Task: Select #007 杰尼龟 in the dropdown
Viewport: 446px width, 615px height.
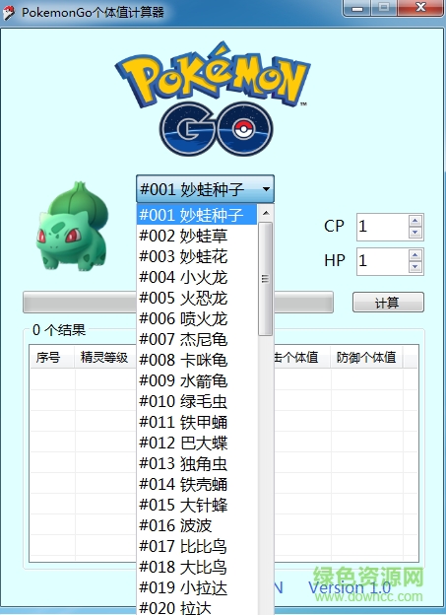Action: [x=197, y=339]
